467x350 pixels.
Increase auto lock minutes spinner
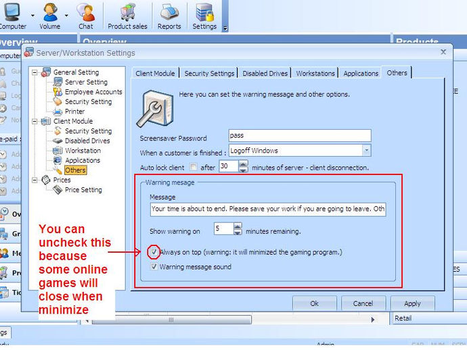click(x=244, y=164)
